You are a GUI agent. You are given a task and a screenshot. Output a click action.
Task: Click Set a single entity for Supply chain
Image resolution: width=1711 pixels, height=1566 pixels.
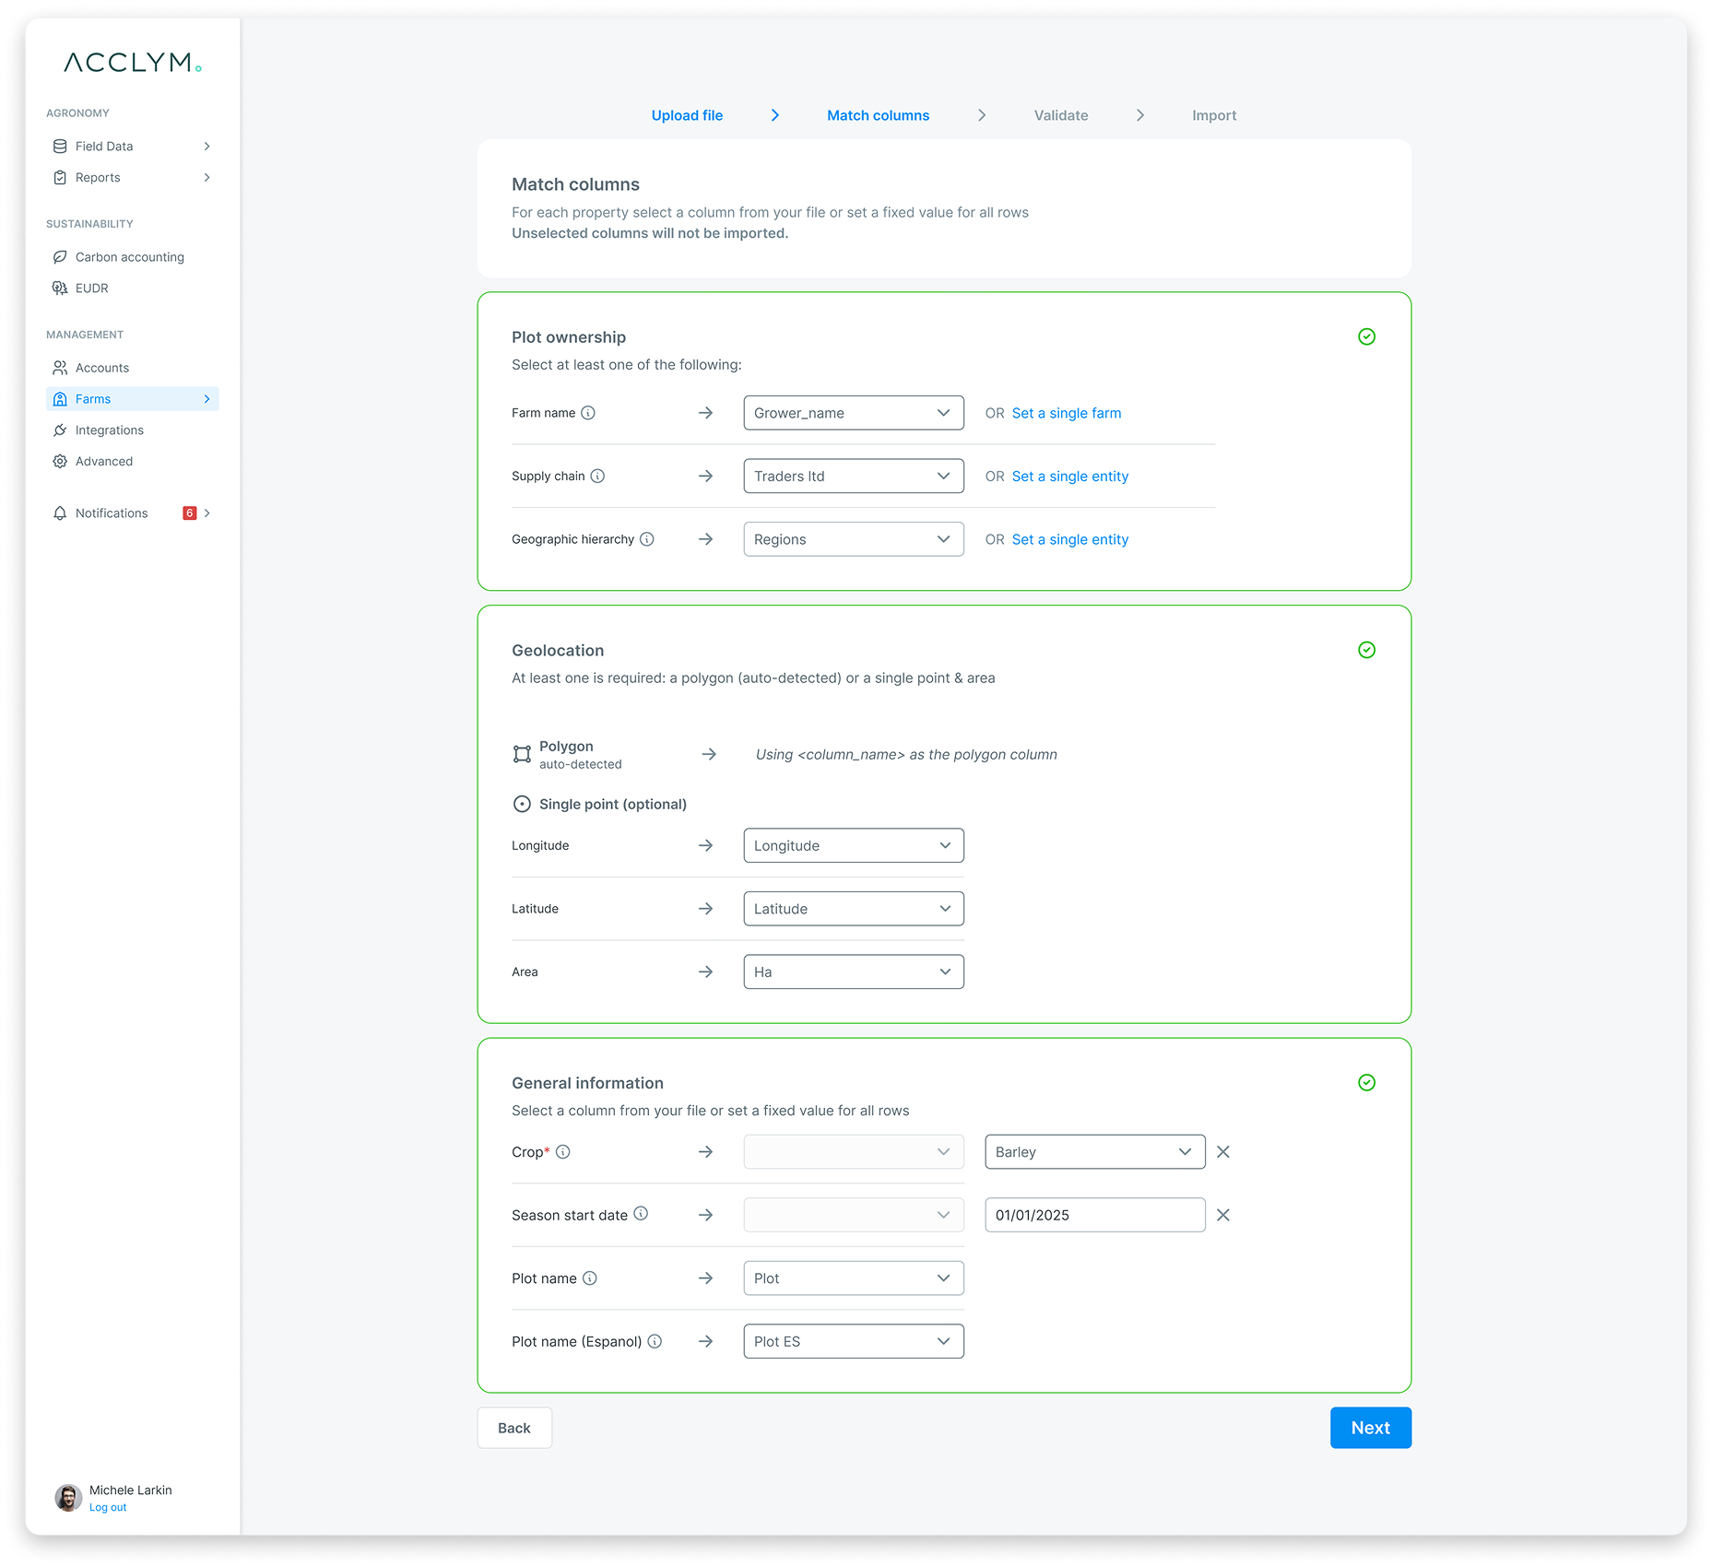[1070, 477]
